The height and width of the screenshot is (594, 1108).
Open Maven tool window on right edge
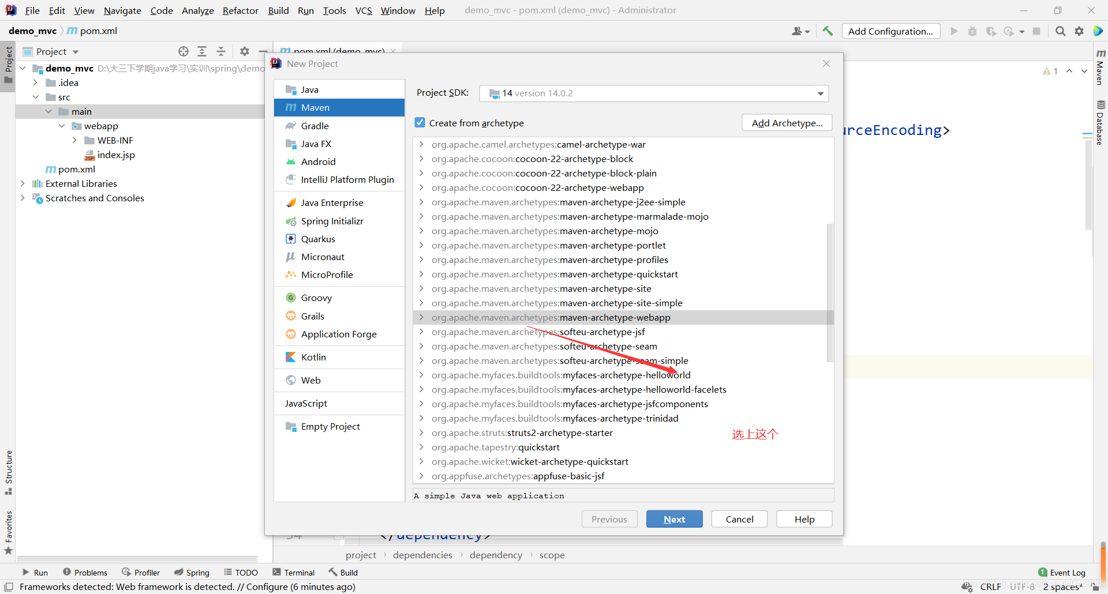click(x=1100, y=67)
